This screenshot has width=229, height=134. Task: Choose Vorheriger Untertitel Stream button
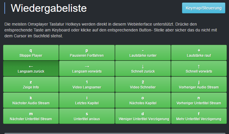click(199, 100)
